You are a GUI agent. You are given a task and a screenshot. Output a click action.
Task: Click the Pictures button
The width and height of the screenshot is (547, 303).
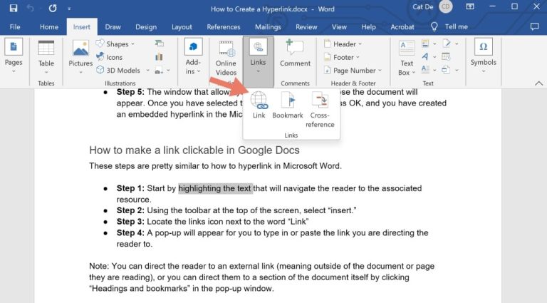click(80, 56)
